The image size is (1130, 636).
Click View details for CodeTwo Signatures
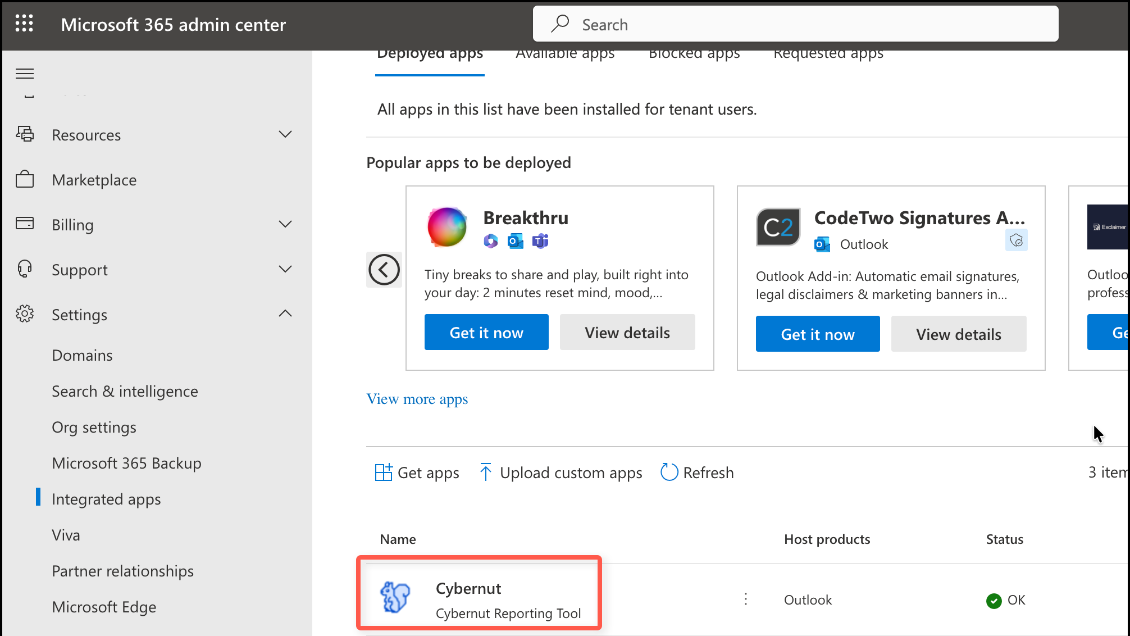[x=958, y=334]
